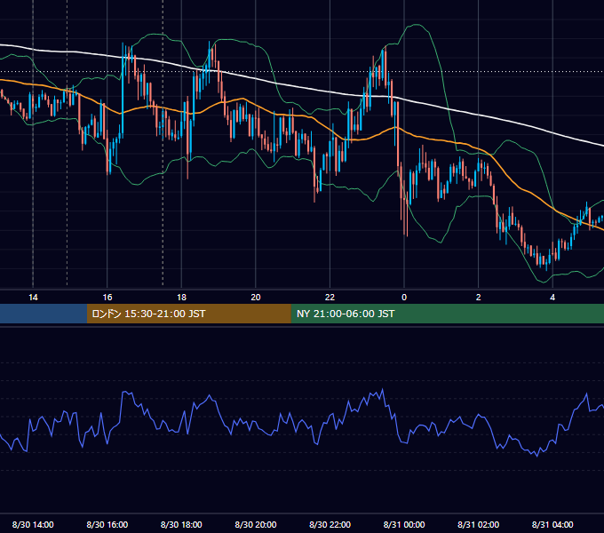
Task: Click the 8/30 22:00 time label
Action: (330, 524)
